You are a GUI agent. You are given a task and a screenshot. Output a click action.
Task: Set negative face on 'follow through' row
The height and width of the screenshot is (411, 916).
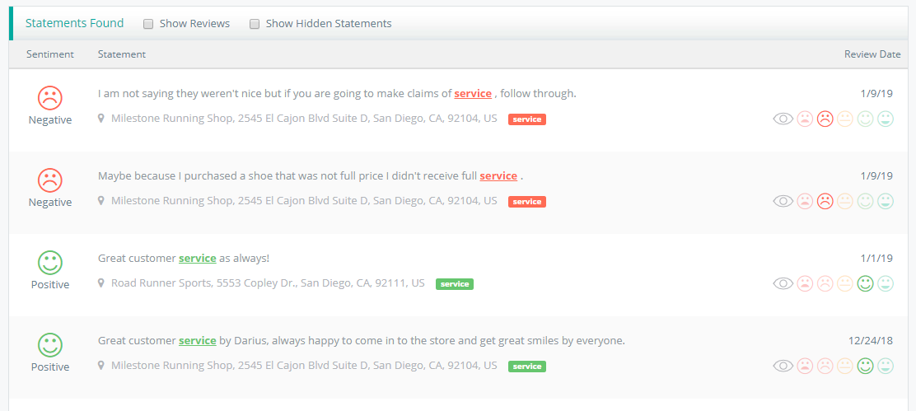825,119
